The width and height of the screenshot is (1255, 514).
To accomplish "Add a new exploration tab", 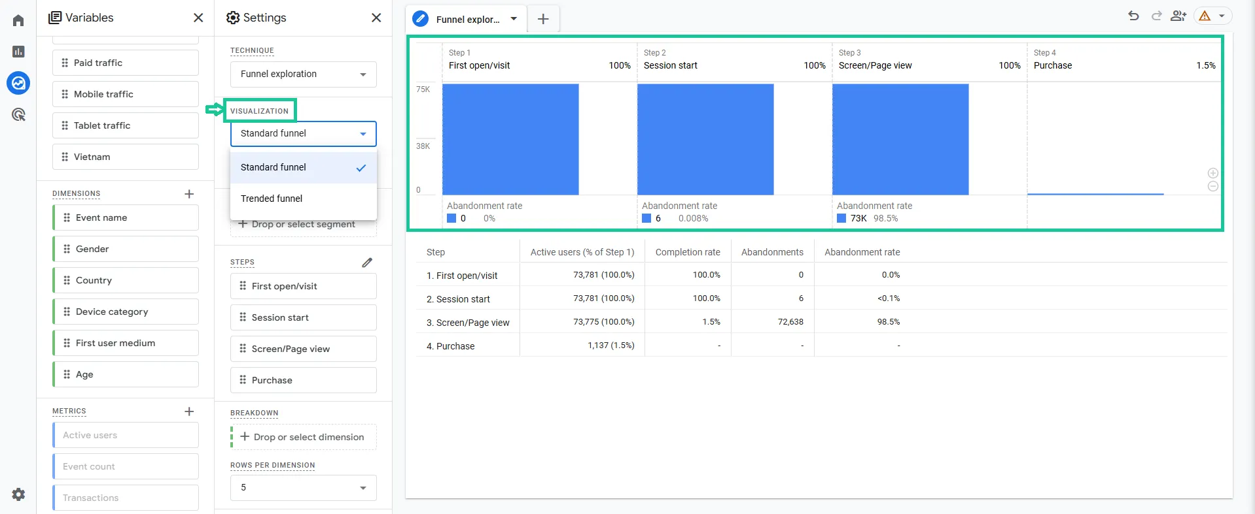I will [x=543, y=20].
